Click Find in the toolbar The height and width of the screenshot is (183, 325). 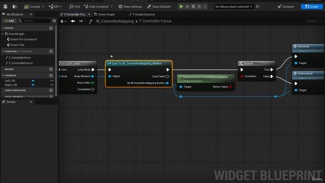point(75,7)
